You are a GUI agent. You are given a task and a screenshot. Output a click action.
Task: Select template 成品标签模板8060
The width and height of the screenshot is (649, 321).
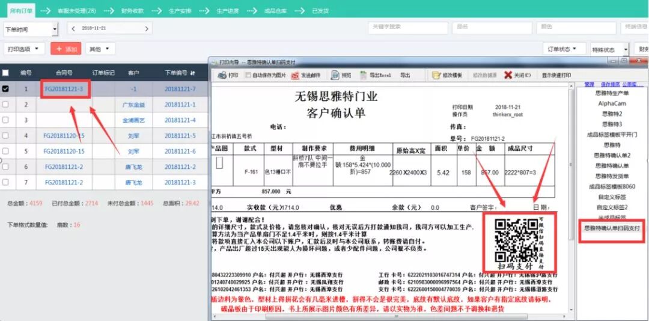[x=612, y=186]
